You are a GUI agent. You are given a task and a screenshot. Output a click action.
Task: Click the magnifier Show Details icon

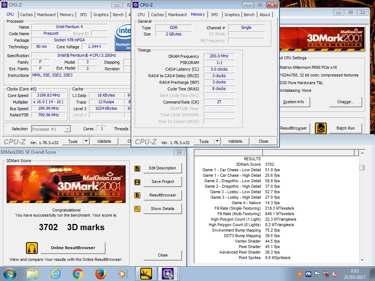tap(137, 209)
